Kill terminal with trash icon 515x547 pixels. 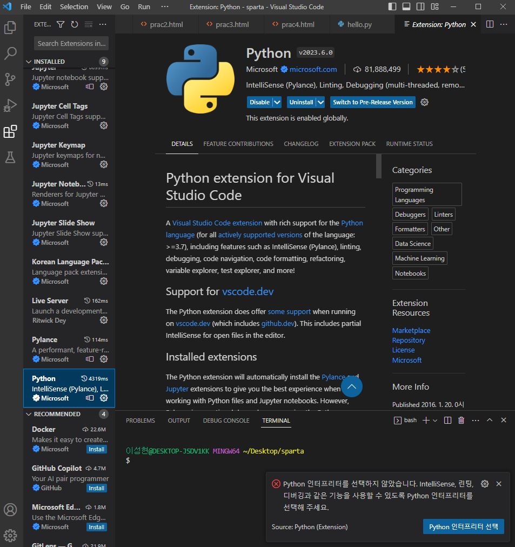[x=461, y=421]
